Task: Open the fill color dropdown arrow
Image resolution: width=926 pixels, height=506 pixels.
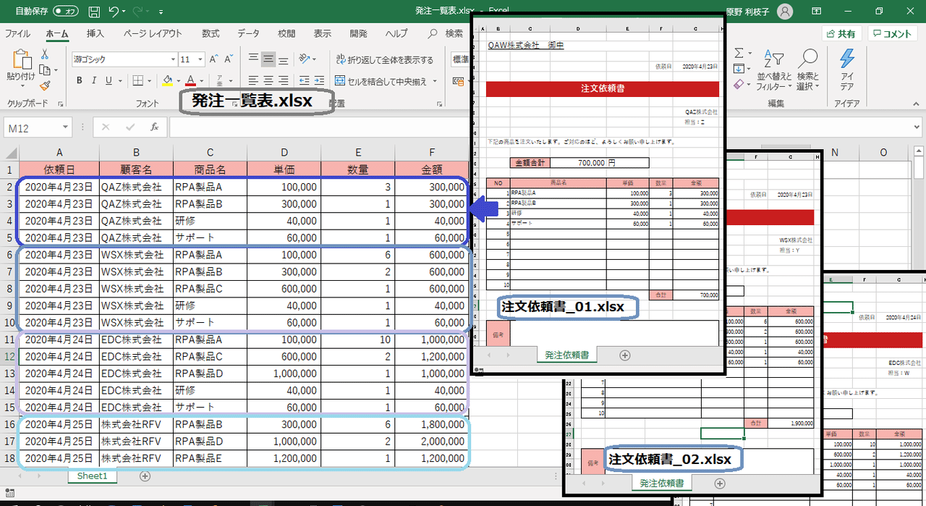Action: (177, 80)
